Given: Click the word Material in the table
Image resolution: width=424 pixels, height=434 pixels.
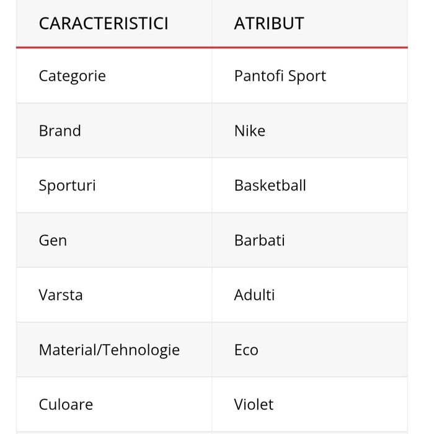Looking at the screenshot, I should click(x=67, y=350).
